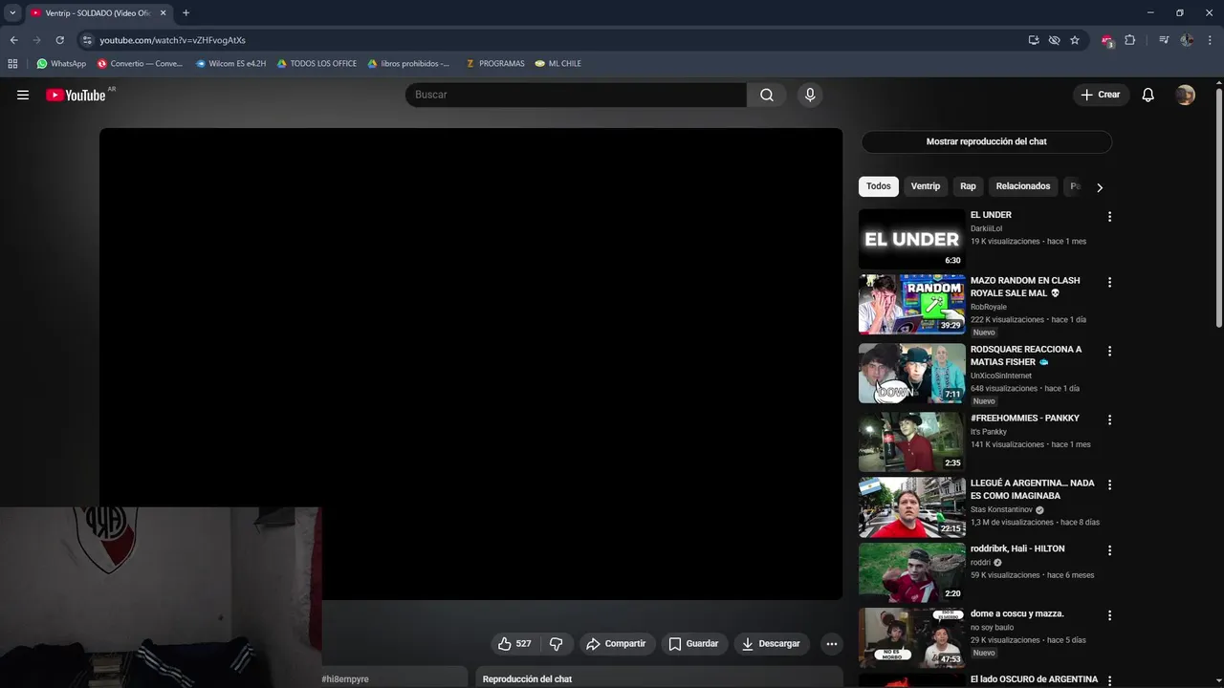Like the video with 527 likes

[x=514, y=644]
